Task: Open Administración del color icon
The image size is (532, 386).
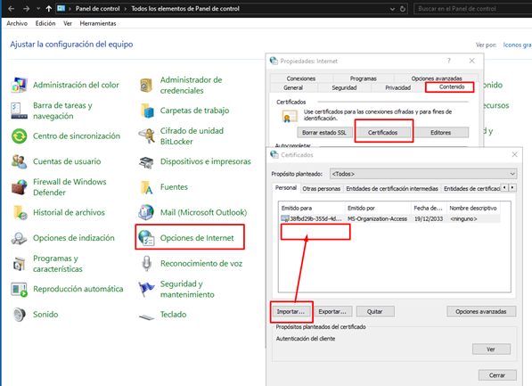Action: (x=19, y=85)
